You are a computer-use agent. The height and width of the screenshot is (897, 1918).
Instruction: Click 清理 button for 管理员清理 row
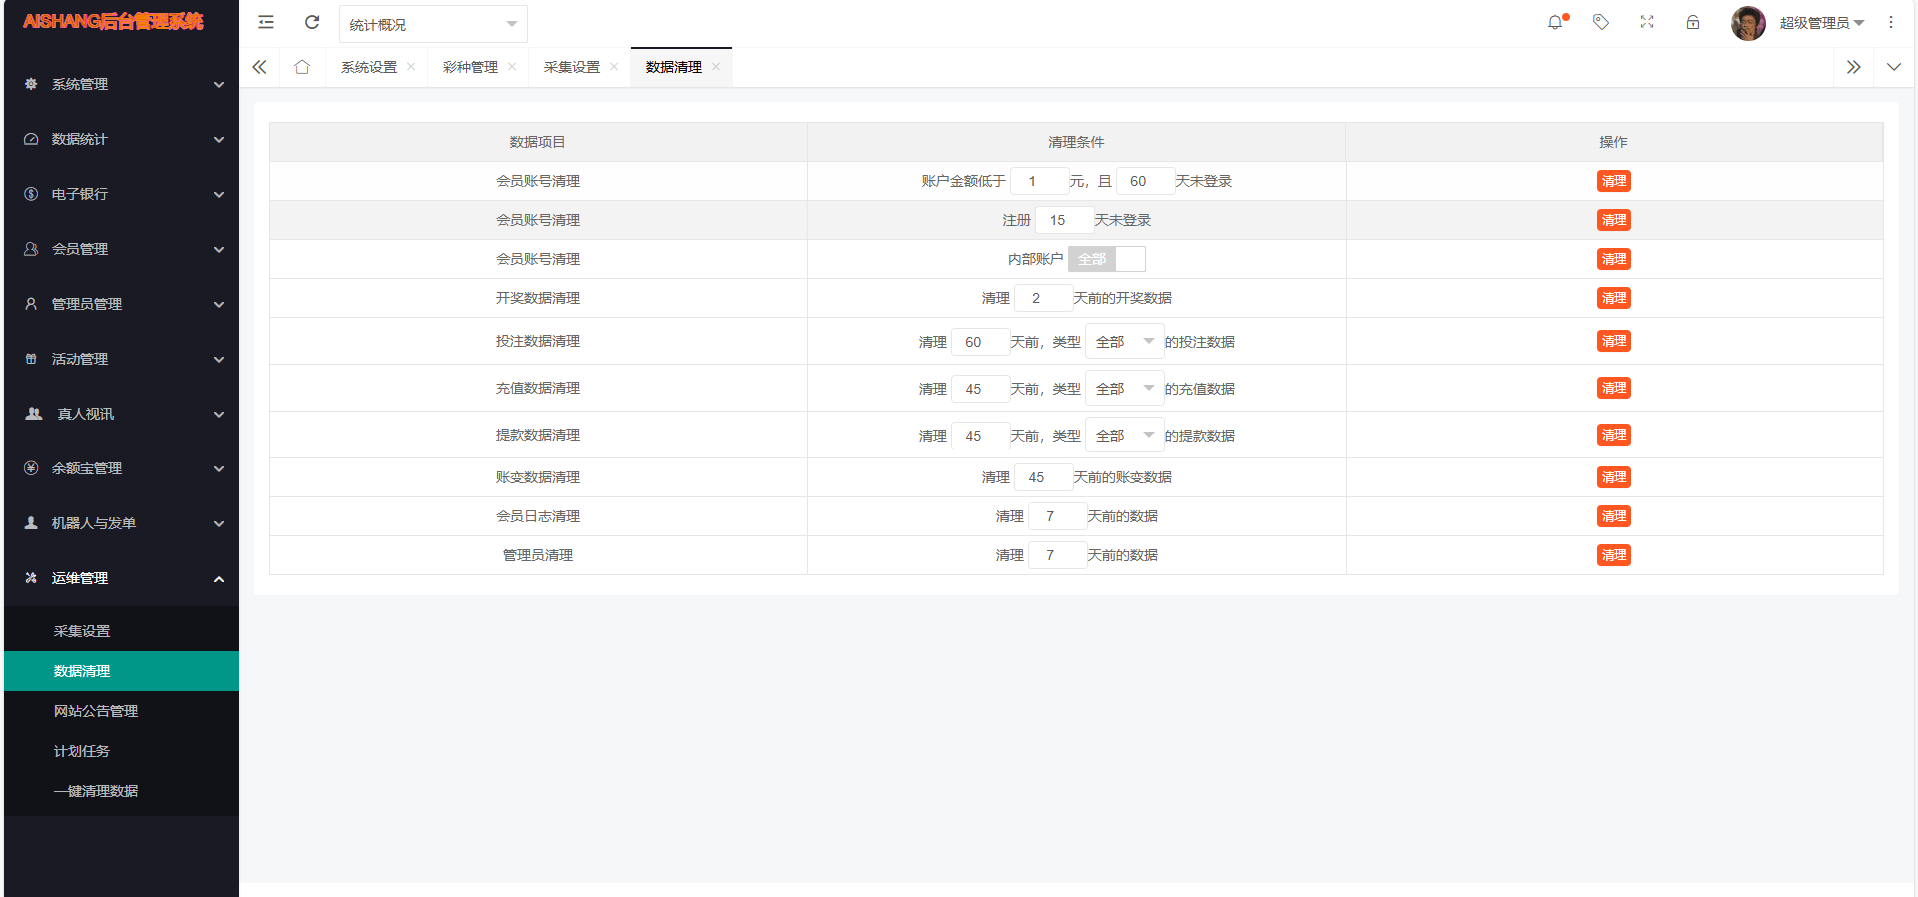pos(1613,555)
